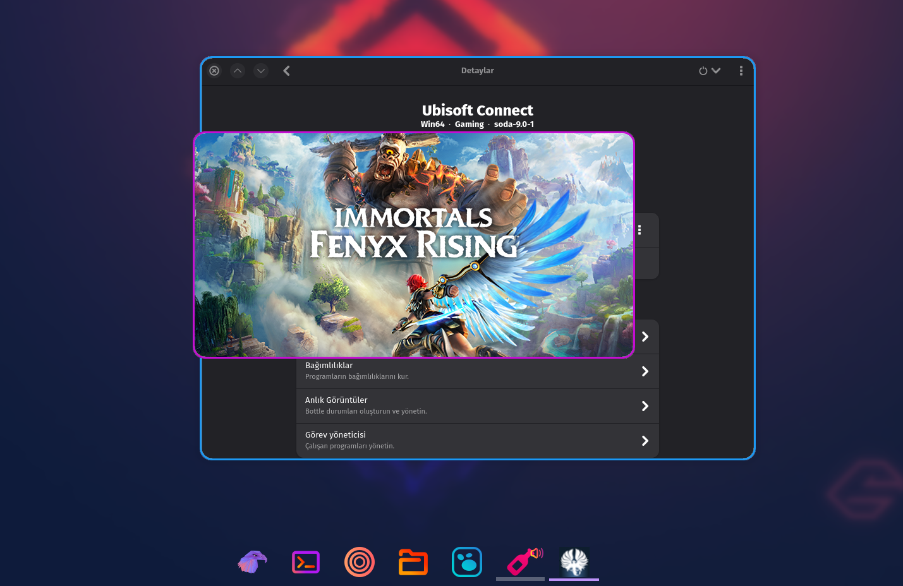The height and width of the screenshot is (586, 903).
Task: Click the "soda-9.0-1" runner label
Action: tap(514, 124)
